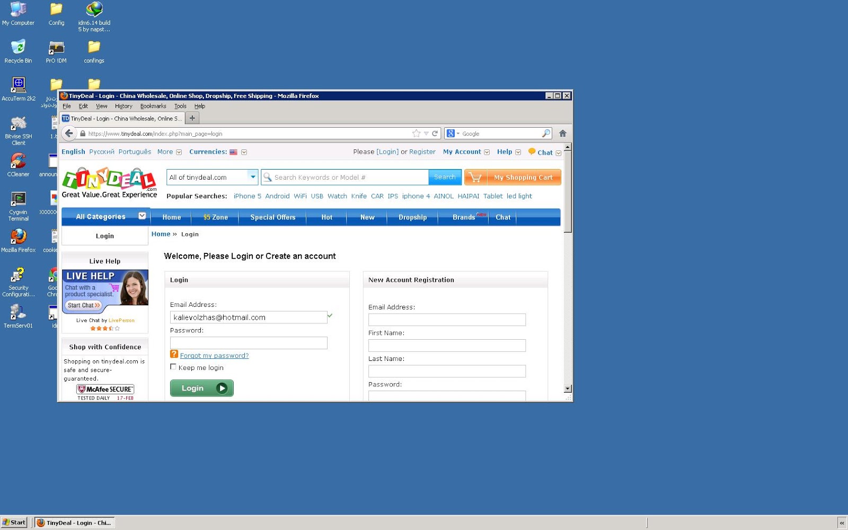This screenshot has height=530, width=848.
Task: Open the History menu
Action: [123, 106]
